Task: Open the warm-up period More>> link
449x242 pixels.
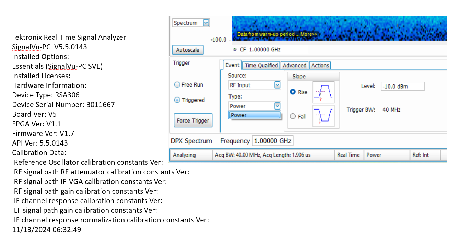Action: pyautogui.click(x=309, y=34)
